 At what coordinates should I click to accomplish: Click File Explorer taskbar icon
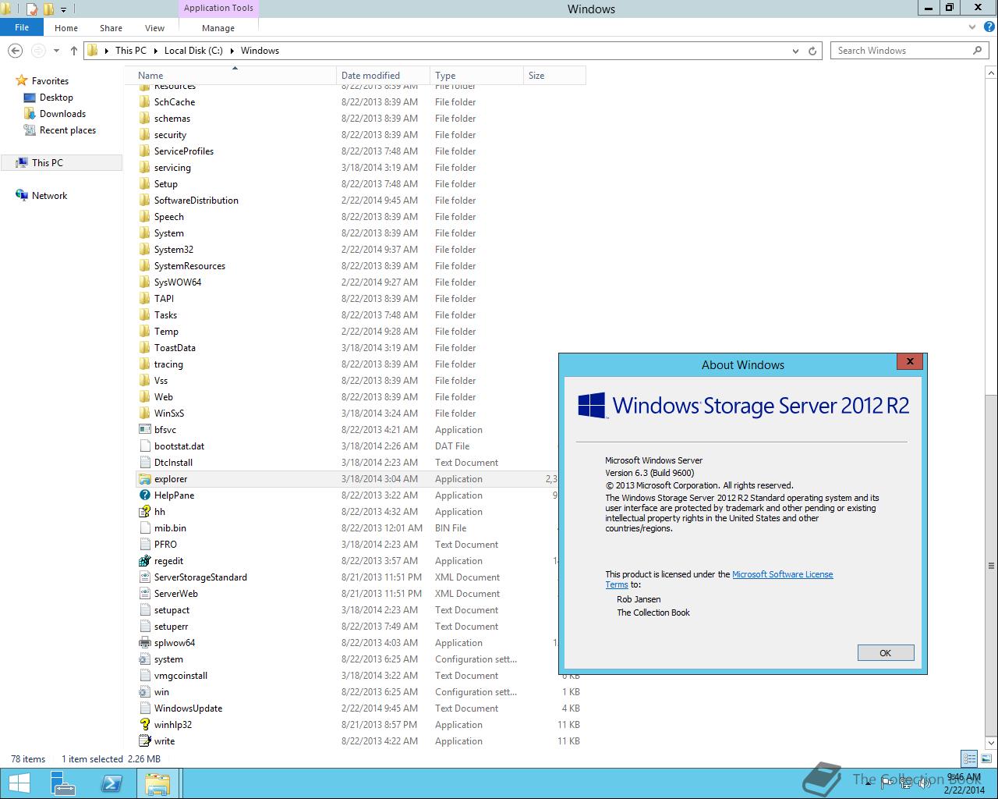[x=158, y=783]
